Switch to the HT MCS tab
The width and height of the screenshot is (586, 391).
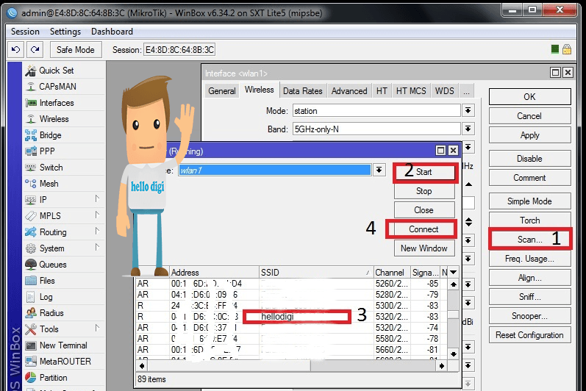click(x=411, y=91)
